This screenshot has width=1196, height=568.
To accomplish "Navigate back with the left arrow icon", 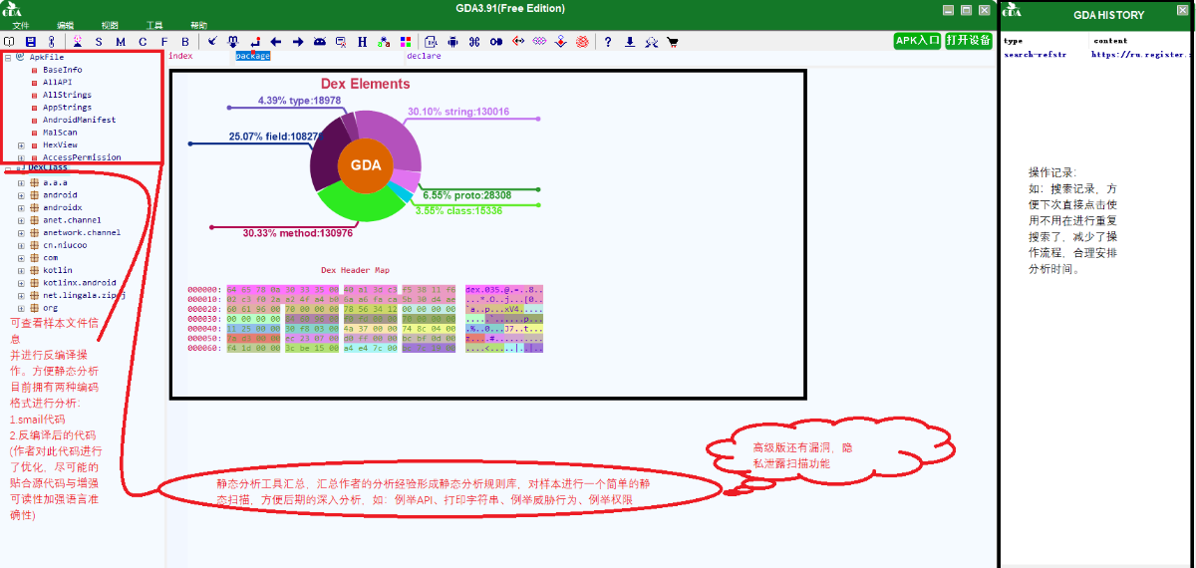I will click(x=276, y=42).
